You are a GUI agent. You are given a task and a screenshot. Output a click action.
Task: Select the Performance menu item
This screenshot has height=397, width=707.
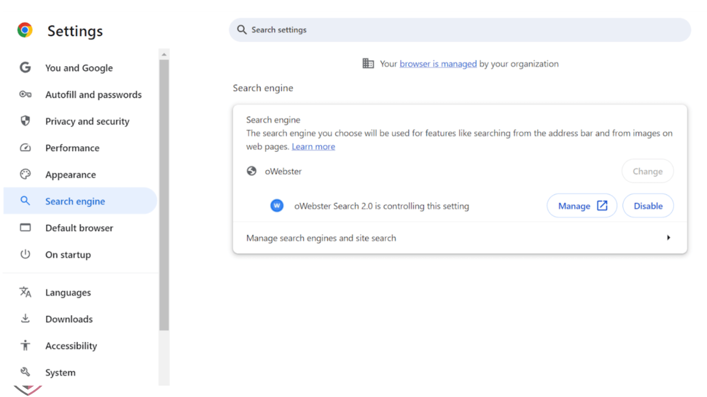tap(80, 148)
